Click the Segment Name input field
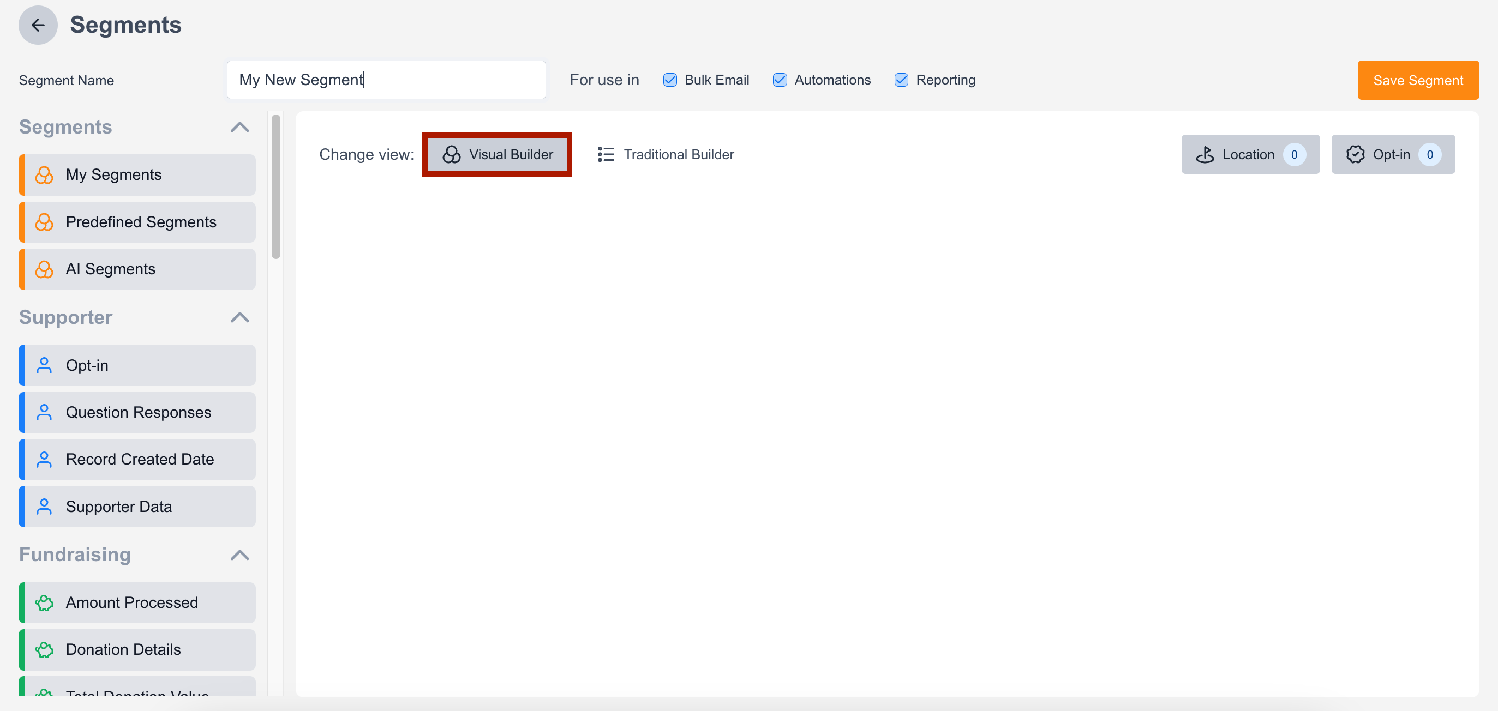Screen dimensions: 1498x711 [x=386, y=80]
